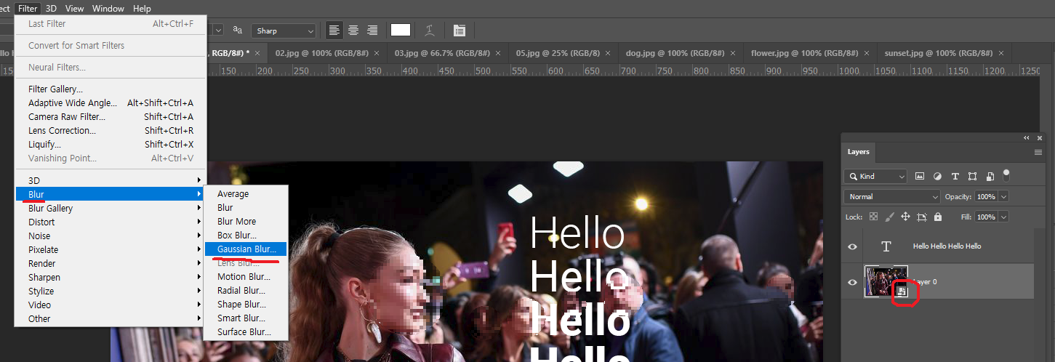Choose Convert for Smart Filters
The width and height of the screenshot is (1055, 362).
click(111, 45)
